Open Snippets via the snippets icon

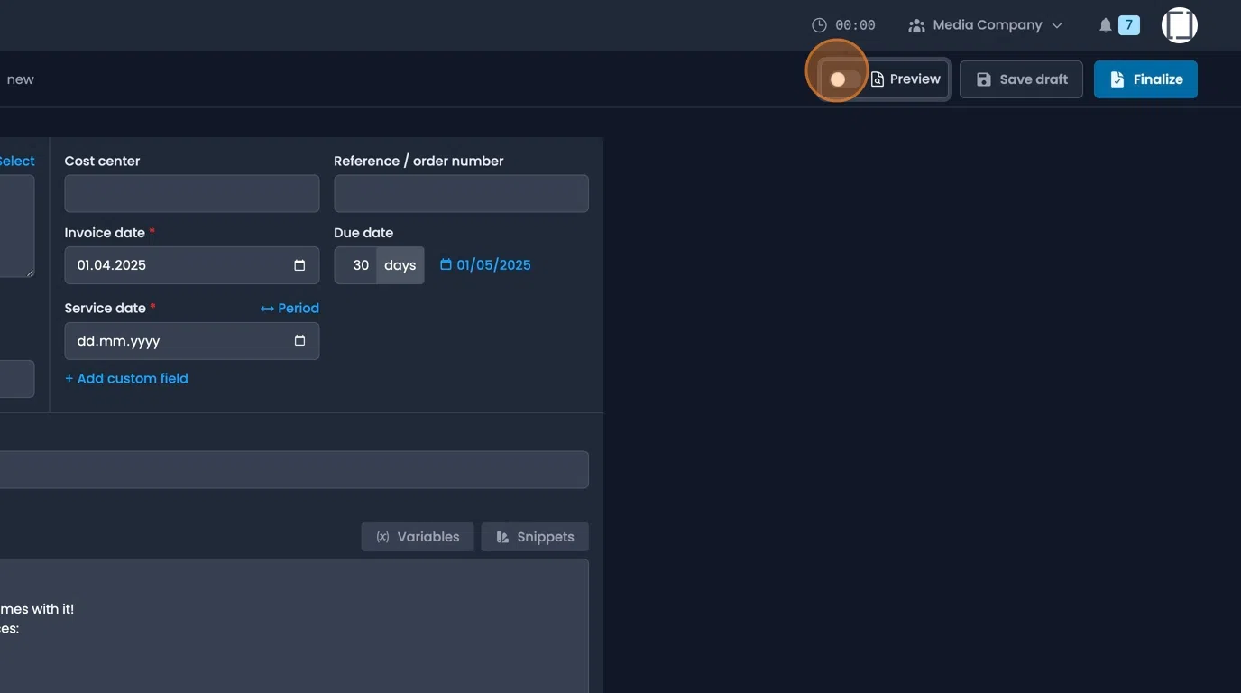502,536
